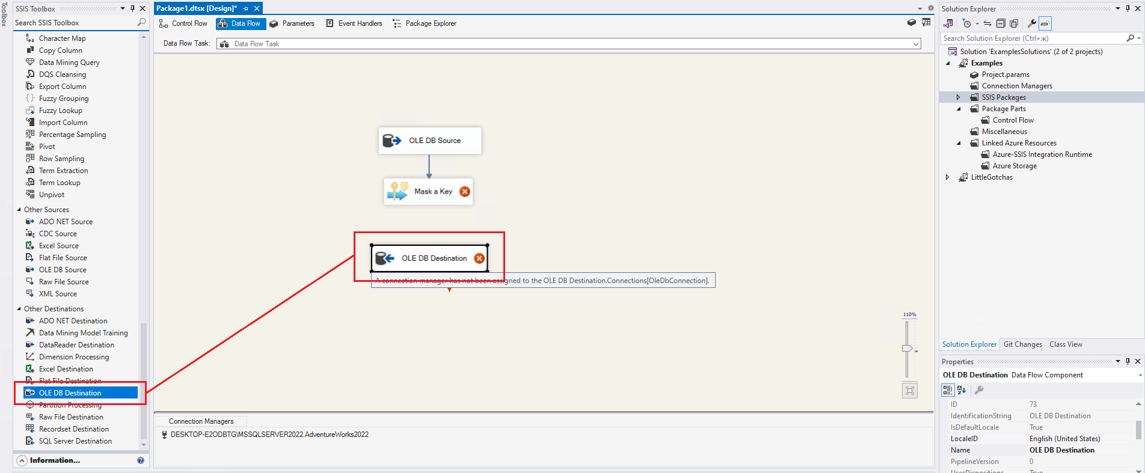Select the OLE DB Source component on canvas

[x=429, y=141]
